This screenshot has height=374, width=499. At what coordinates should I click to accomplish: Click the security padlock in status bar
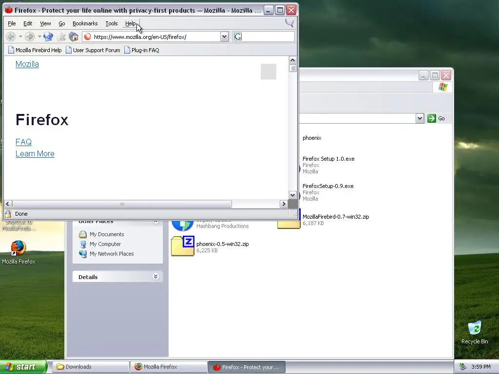8,214
